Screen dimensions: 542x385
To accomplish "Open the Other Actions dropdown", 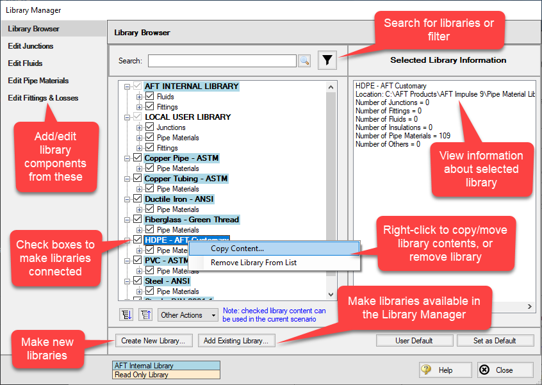I will pos(189,315).
